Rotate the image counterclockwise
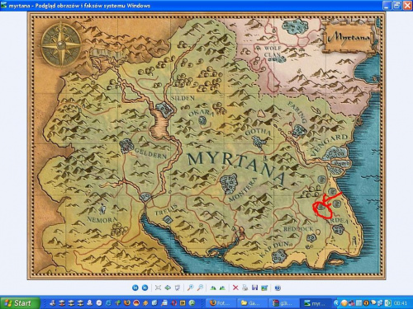The height and width of the screenshot is (309, 413). 222,288
